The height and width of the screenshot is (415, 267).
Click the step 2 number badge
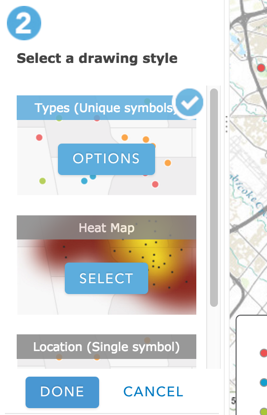coord(24,23)
